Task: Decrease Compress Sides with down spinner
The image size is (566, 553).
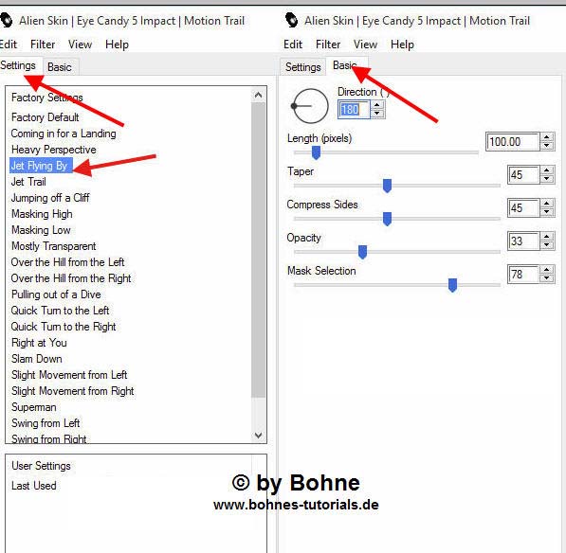Action: pos(547,211)
